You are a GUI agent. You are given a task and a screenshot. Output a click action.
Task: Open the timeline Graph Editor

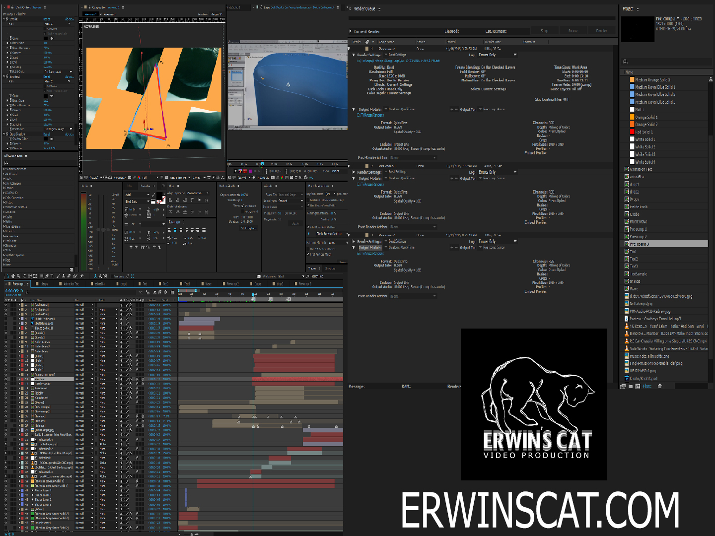172,292
